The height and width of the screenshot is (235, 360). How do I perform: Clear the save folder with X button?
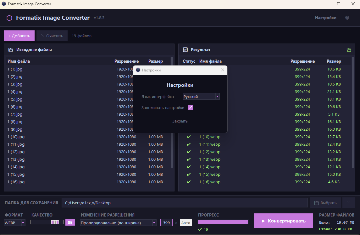348,203
